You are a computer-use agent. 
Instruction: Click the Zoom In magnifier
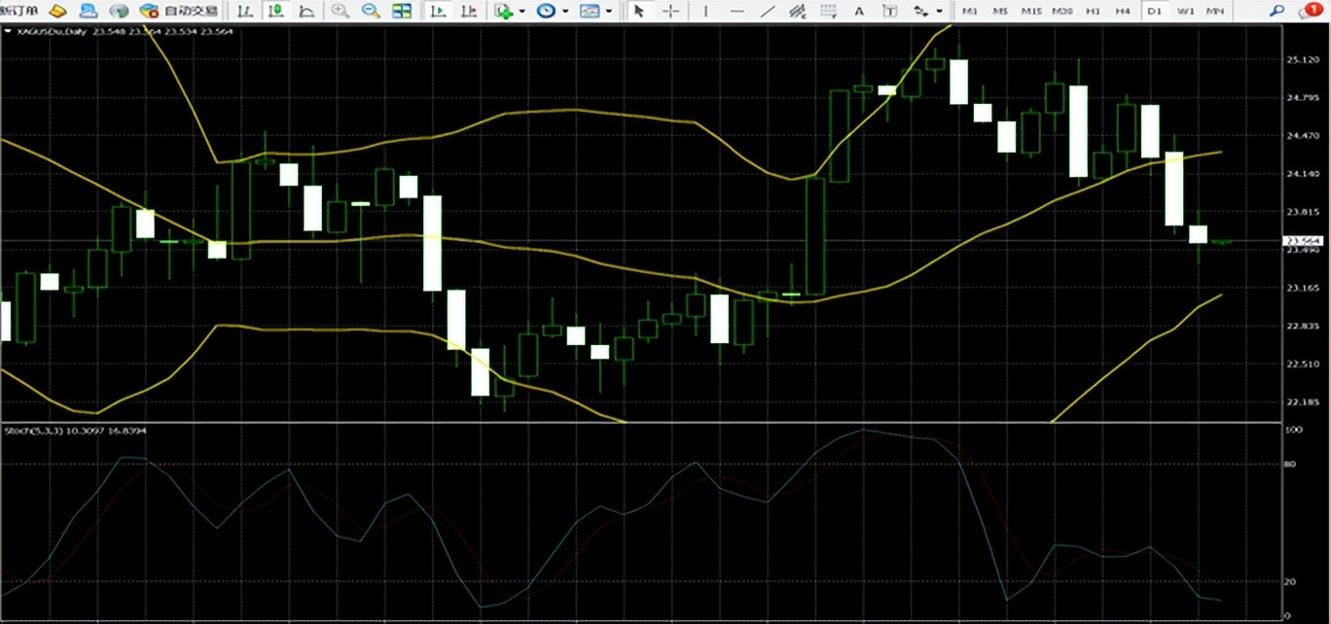(x=340, y=11)
